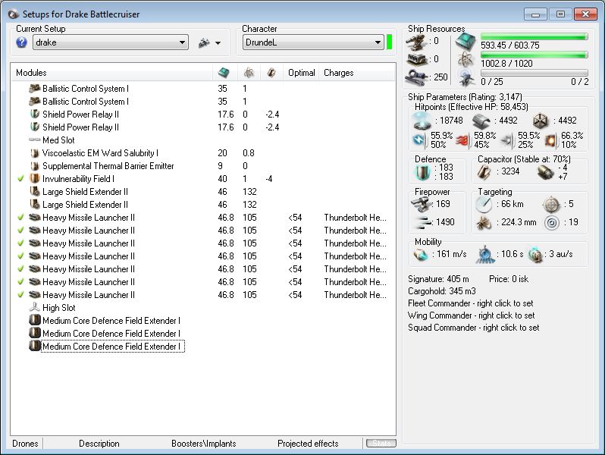Click the launcher hardpoints icon in Ship Resources
605x455 pixels.
416,60
